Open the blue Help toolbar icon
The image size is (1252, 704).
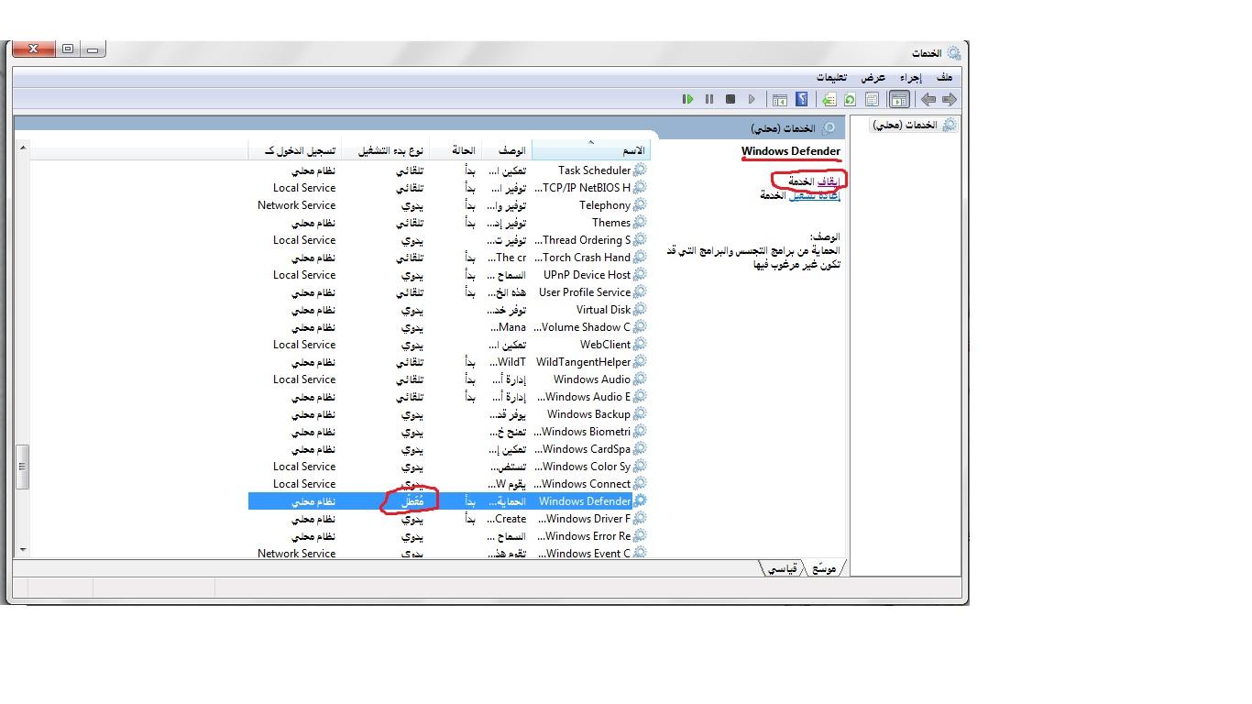click(802, 99)
